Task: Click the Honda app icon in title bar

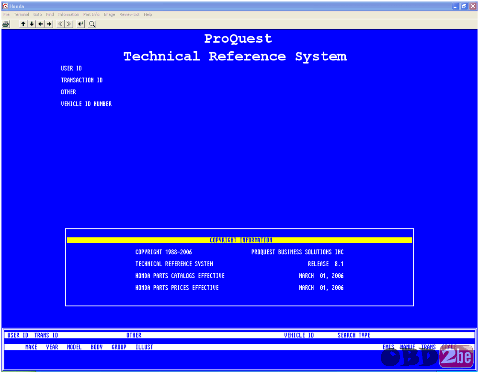Action: [x=5, y=6]
